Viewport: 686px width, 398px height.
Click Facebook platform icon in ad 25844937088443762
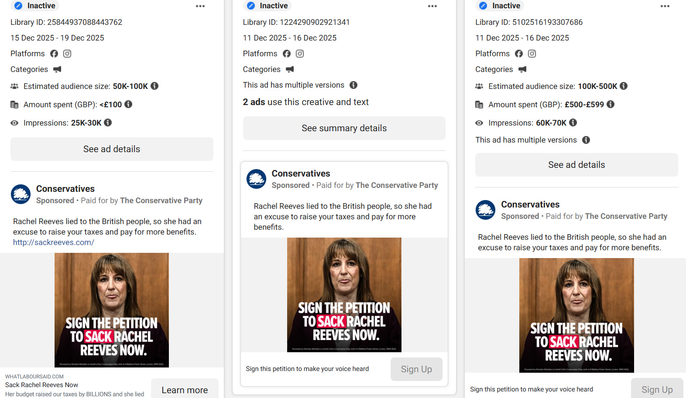tap(54, 54)
